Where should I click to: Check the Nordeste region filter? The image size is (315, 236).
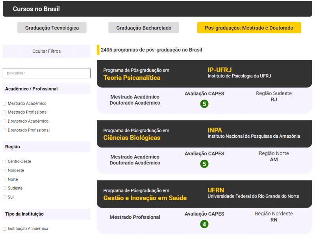pos(4,171)
